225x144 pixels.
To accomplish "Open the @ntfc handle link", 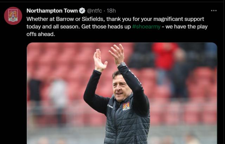I will [x=95, y=11].
